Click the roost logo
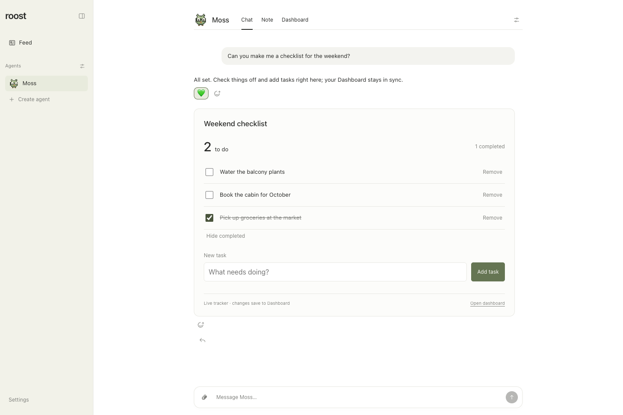Viewport: 623px width, 415px height. point(16,16)
